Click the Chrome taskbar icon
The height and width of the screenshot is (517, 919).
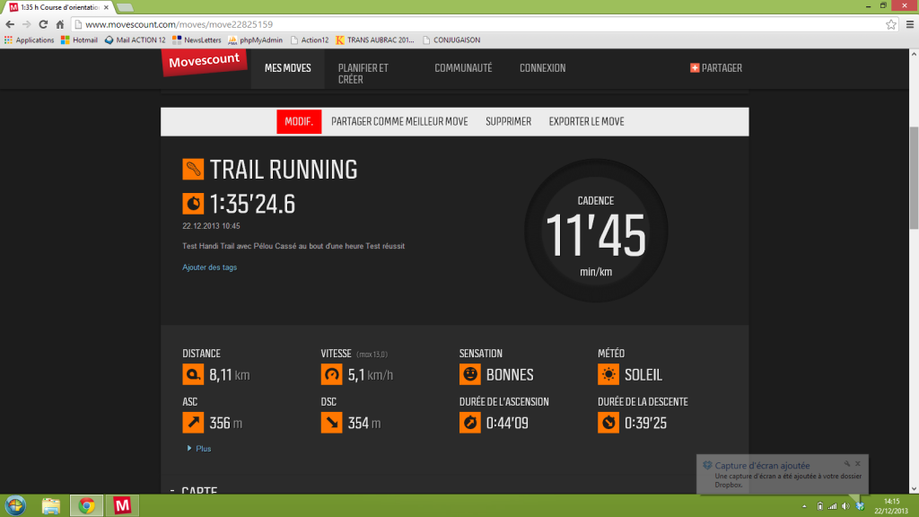coord(87,505)
